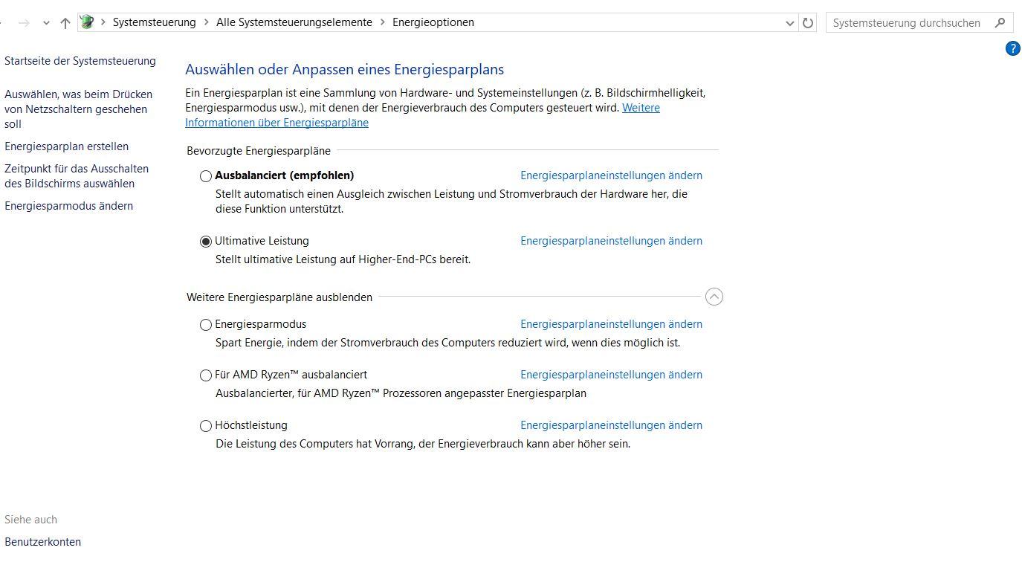This screenshot has height=565, width=1022.
Task: Navigate to Alle Systemsteuerungselemente breadcrumb
Action: (x=294, y=22)
